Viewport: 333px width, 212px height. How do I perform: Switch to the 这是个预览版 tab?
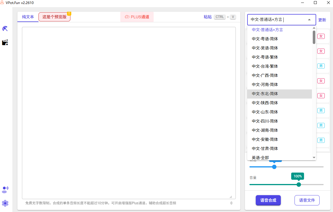(x=54, y=17)
